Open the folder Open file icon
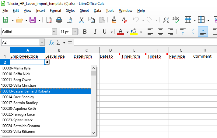The image size is (217, 138). coord(19,20)
